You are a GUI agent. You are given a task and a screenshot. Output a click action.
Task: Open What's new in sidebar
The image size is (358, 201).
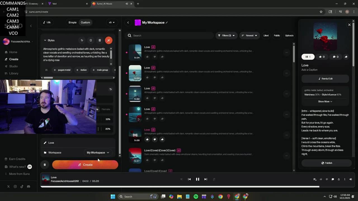pos(17,167)
